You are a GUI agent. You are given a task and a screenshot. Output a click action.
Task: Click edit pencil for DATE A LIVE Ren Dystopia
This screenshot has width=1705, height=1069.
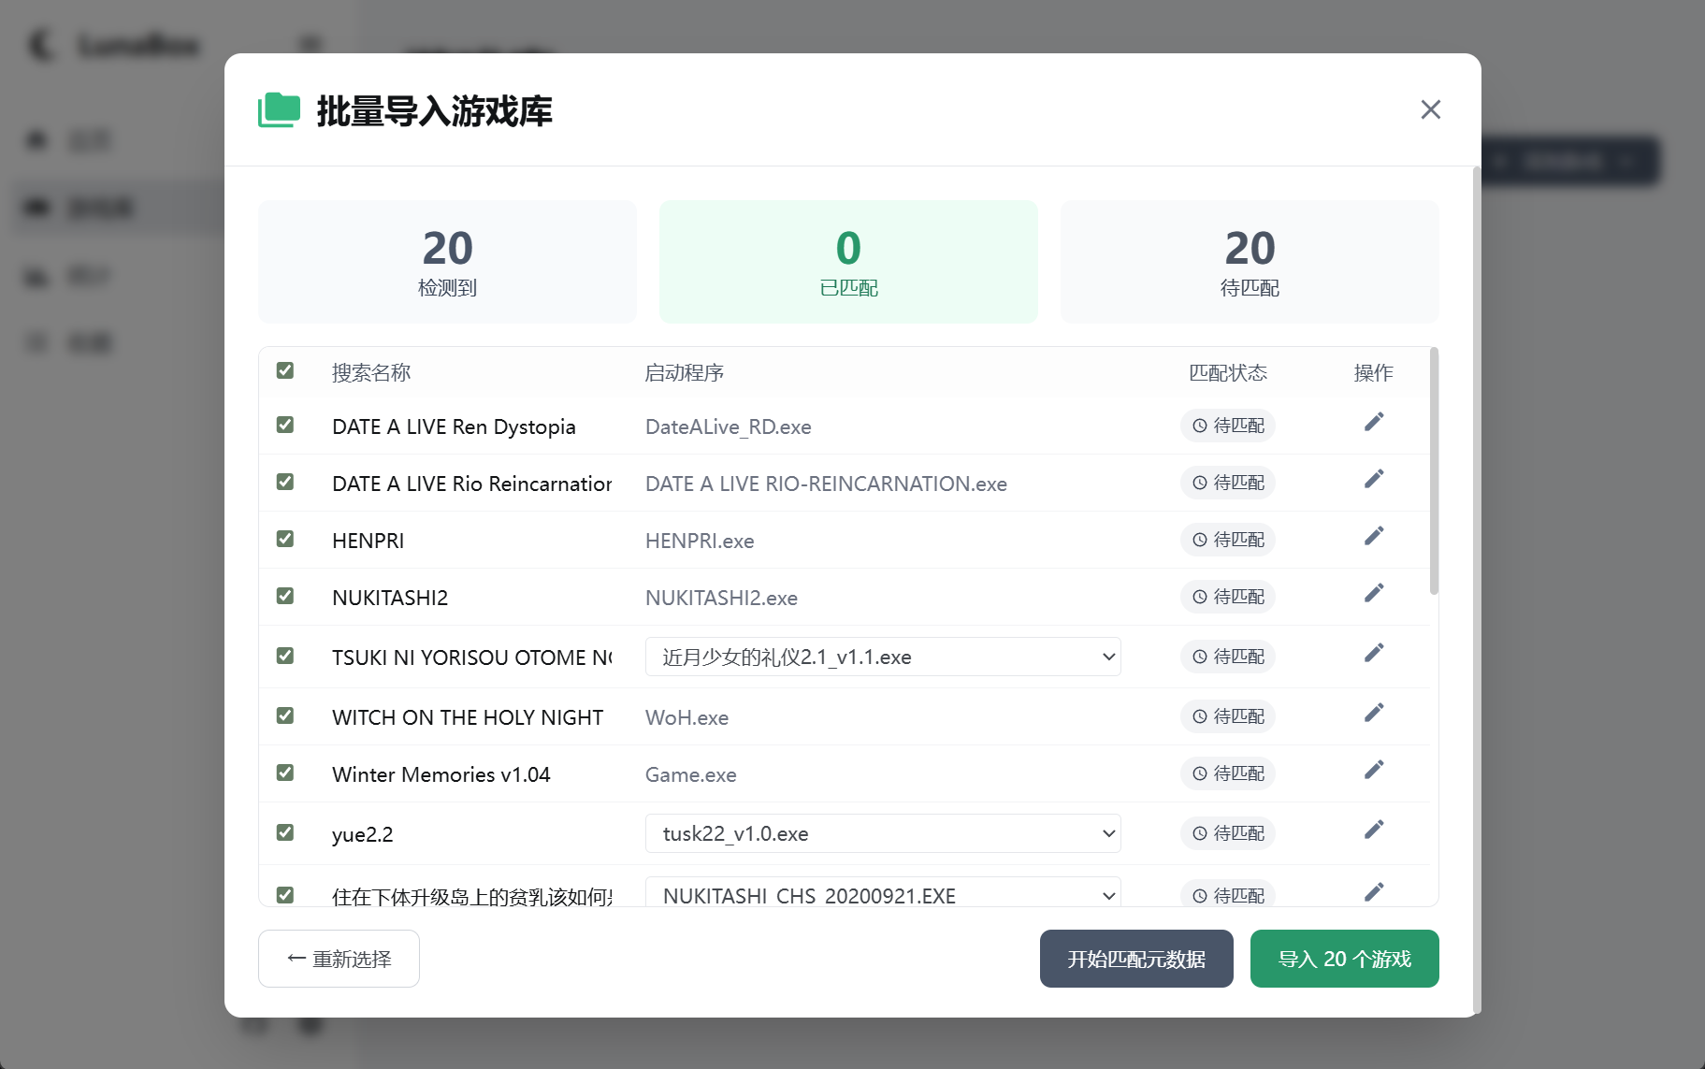tap(1373, 423)
